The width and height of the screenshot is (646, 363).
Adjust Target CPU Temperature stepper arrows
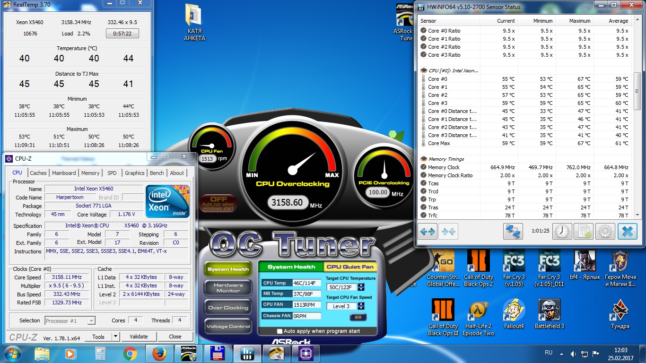pyautogui.click(x=361, y=287)
